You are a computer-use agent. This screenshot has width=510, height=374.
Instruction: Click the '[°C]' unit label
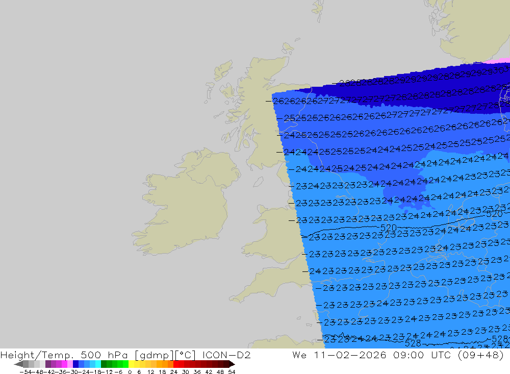pyautogui.click(x=186, y=355)
